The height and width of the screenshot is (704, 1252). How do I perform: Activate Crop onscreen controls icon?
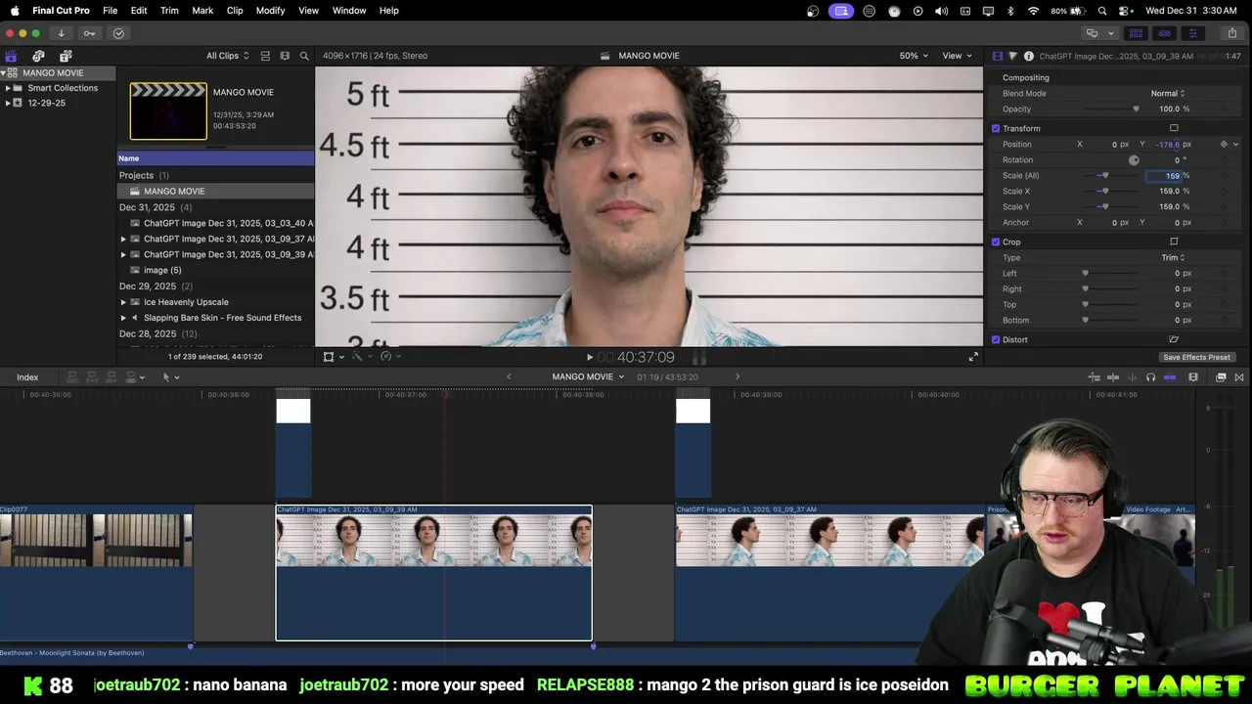click(x=1174, y=242)
